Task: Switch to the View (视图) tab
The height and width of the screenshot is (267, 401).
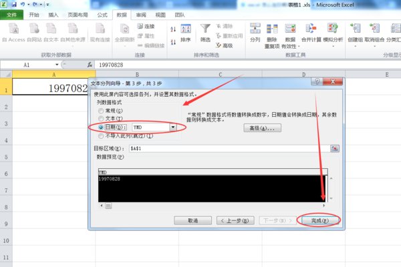Action: click(x=160, y=15)
